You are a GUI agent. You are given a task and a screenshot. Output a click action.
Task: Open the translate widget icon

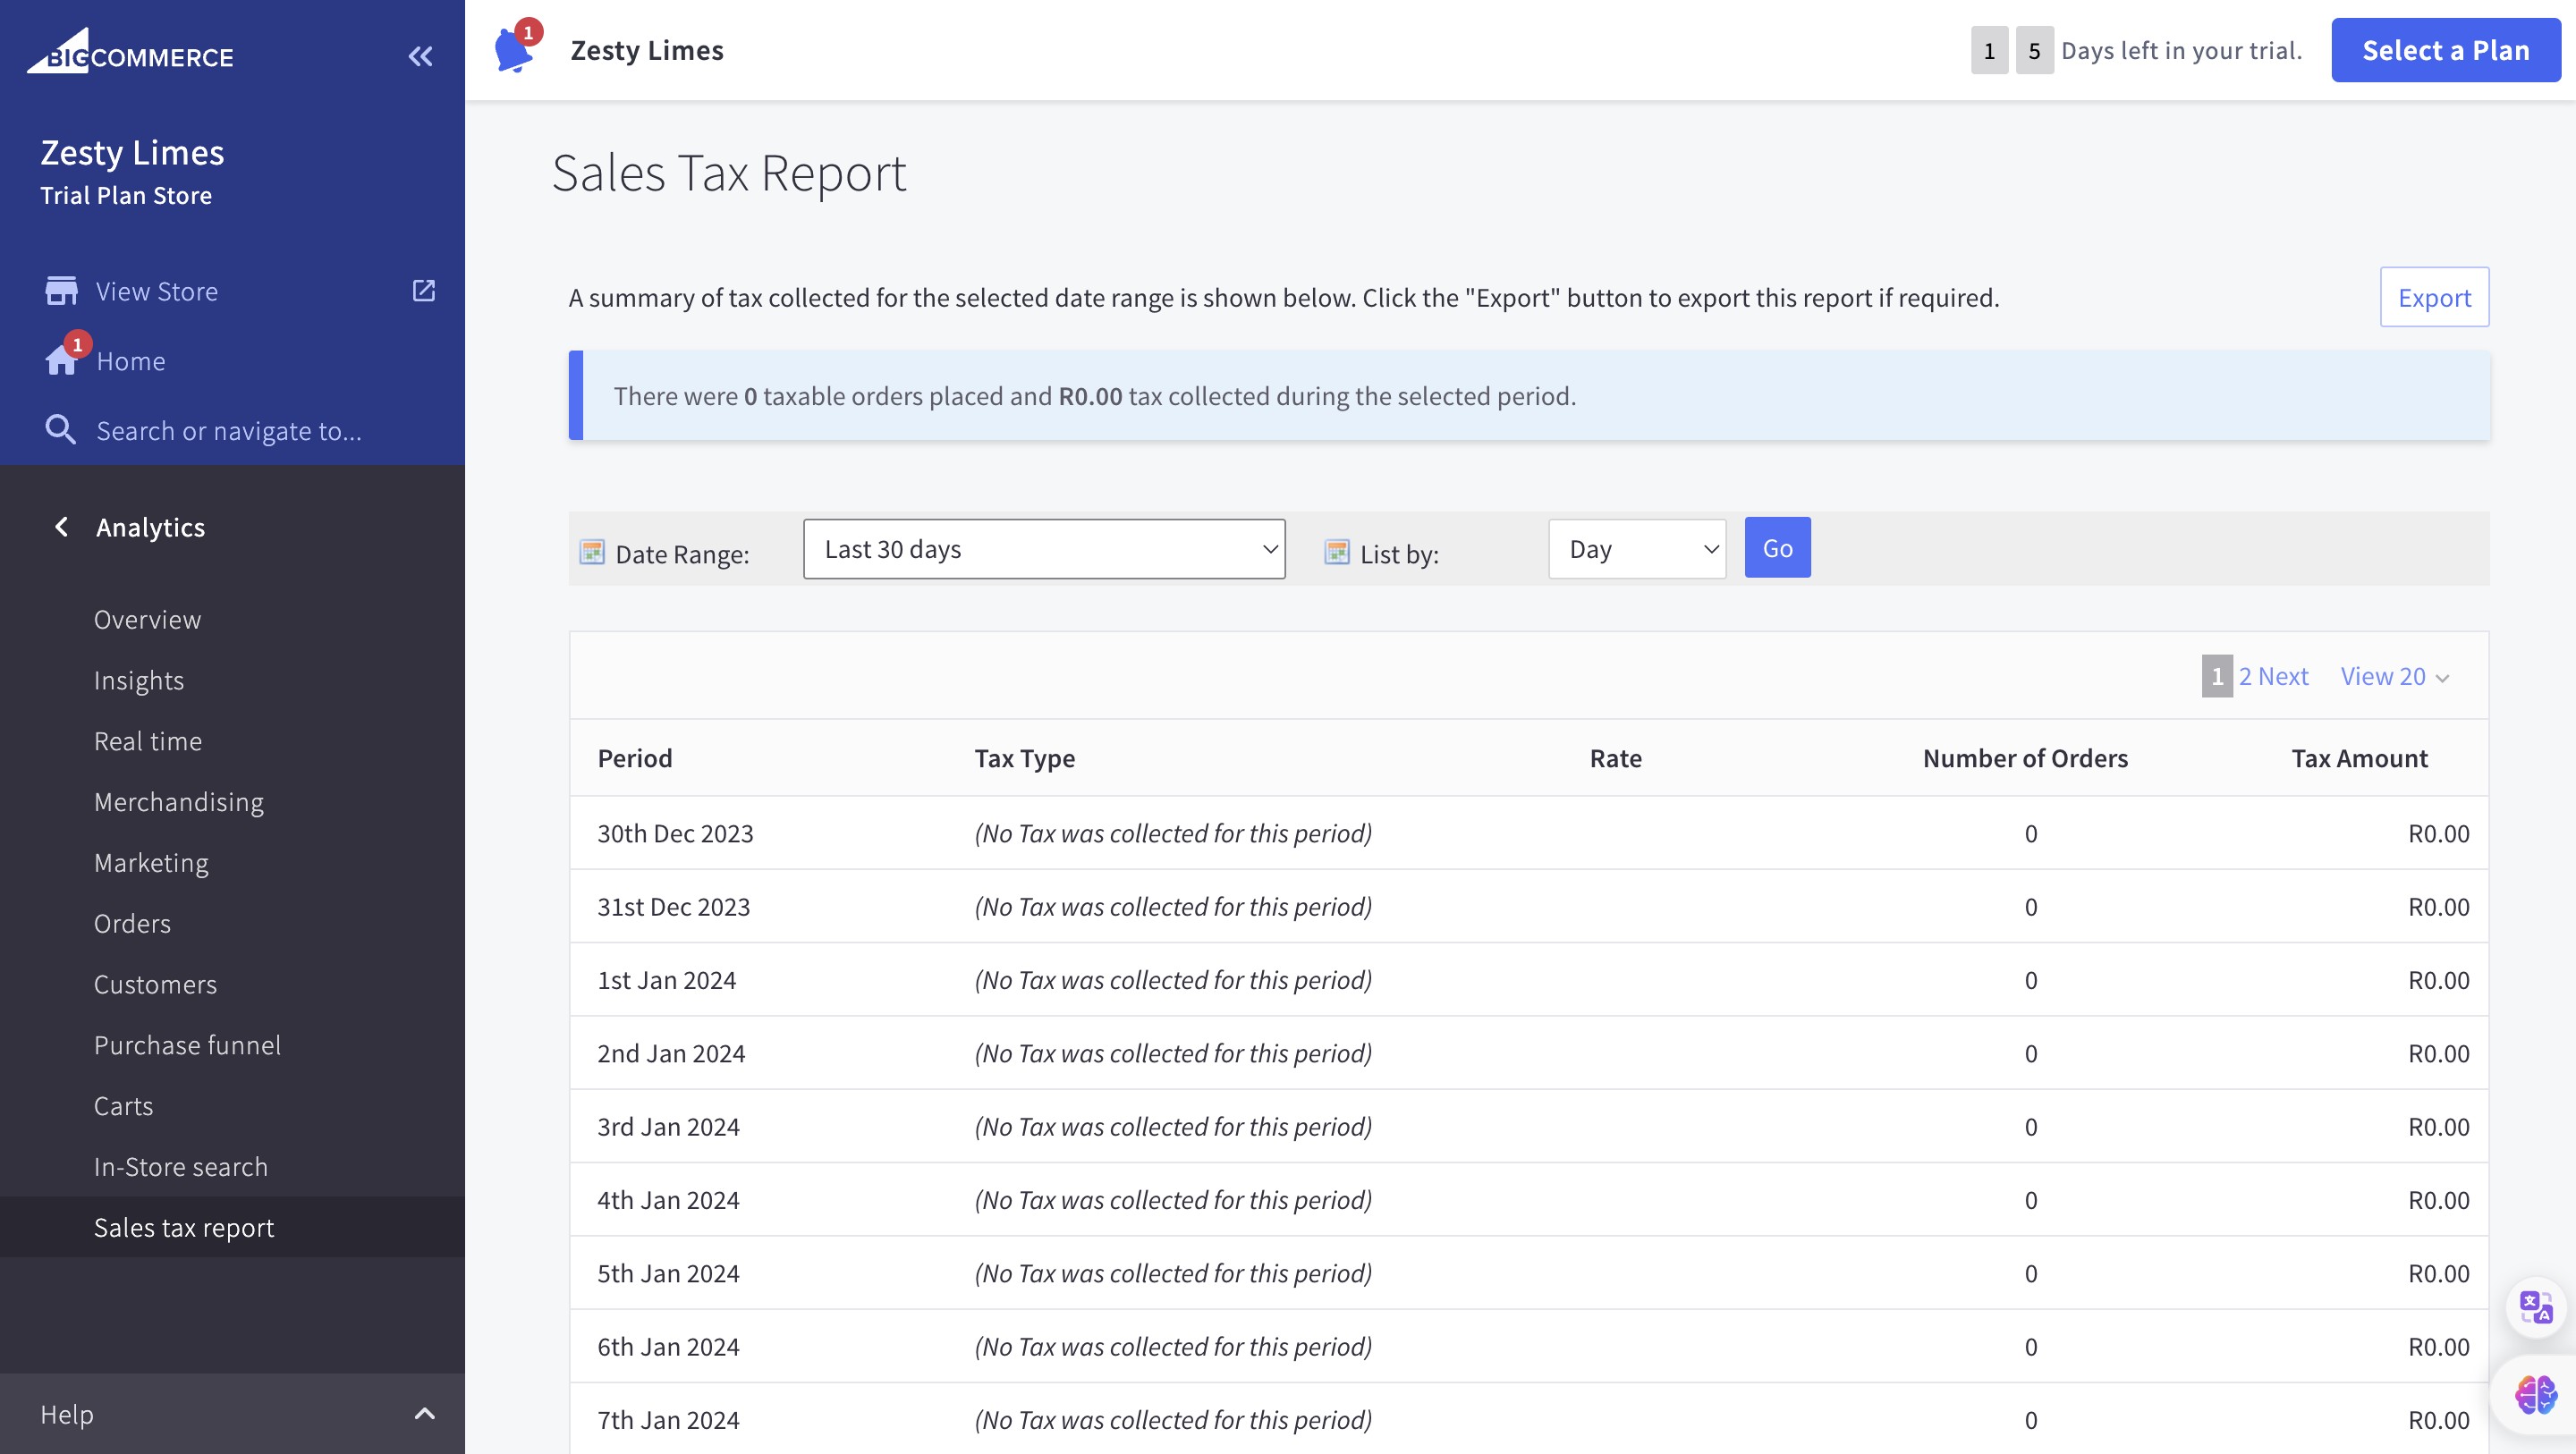tap(2535, 1307)
